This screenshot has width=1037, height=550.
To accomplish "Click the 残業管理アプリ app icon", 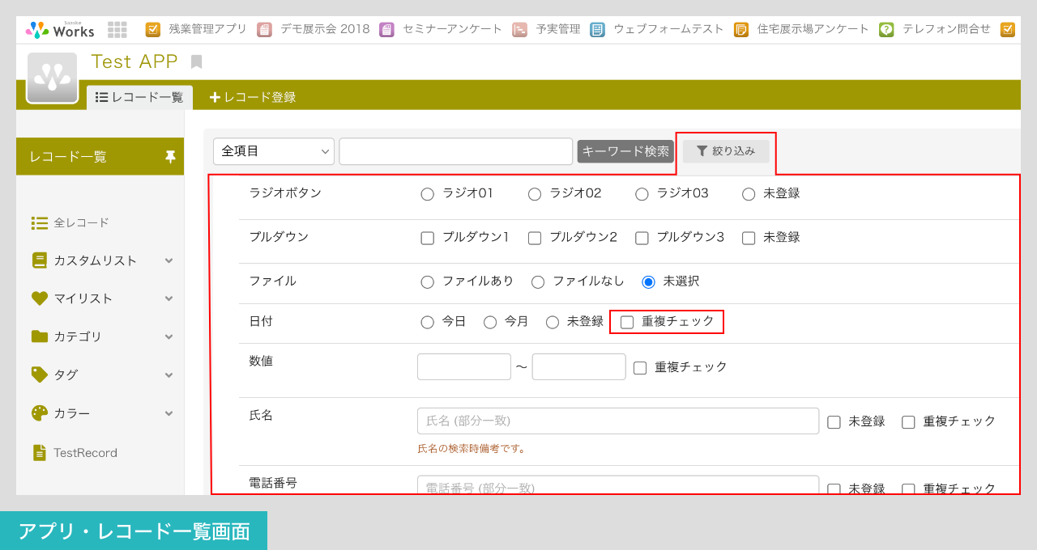I will coord(153,29).
